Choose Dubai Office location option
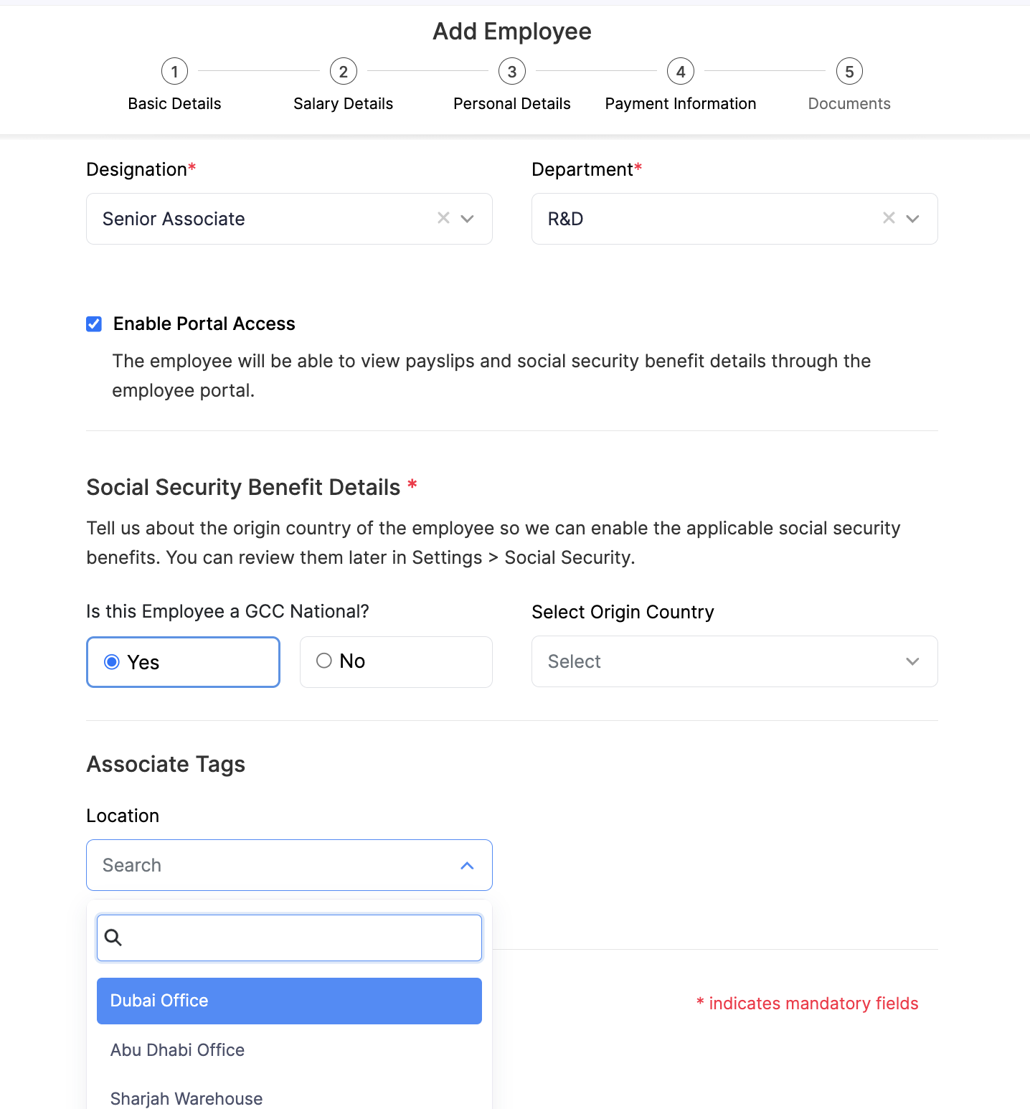 [288, 1001]
